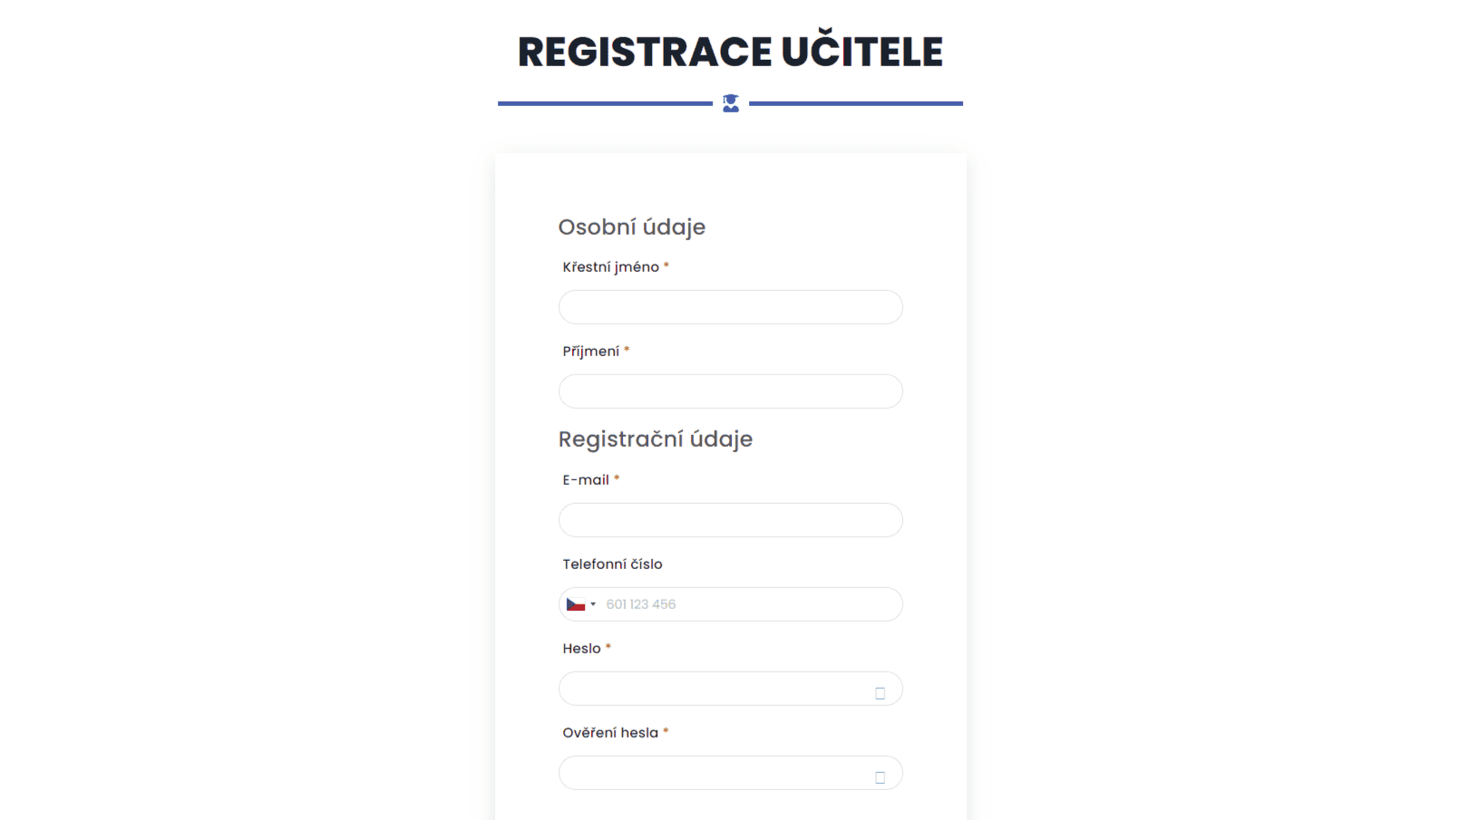Click the Heslo label
This screenshot has height=820, width=1459.
(x=581, y=649)
